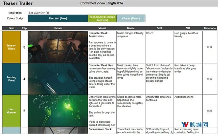Open the partially visible picture below clip 5
Viewport: 218px width, 134px height.
[x=58, y=130]
